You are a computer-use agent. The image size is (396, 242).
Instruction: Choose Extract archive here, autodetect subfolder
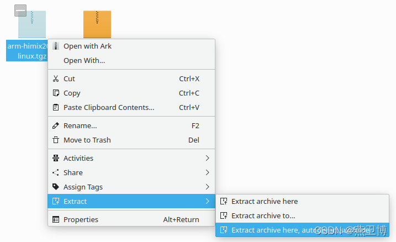[x=302, y=230]
